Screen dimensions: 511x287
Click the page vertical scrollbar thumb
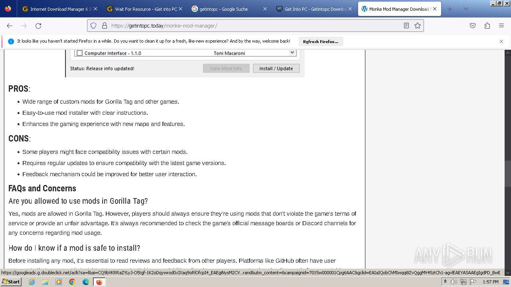tap(508, 174)
